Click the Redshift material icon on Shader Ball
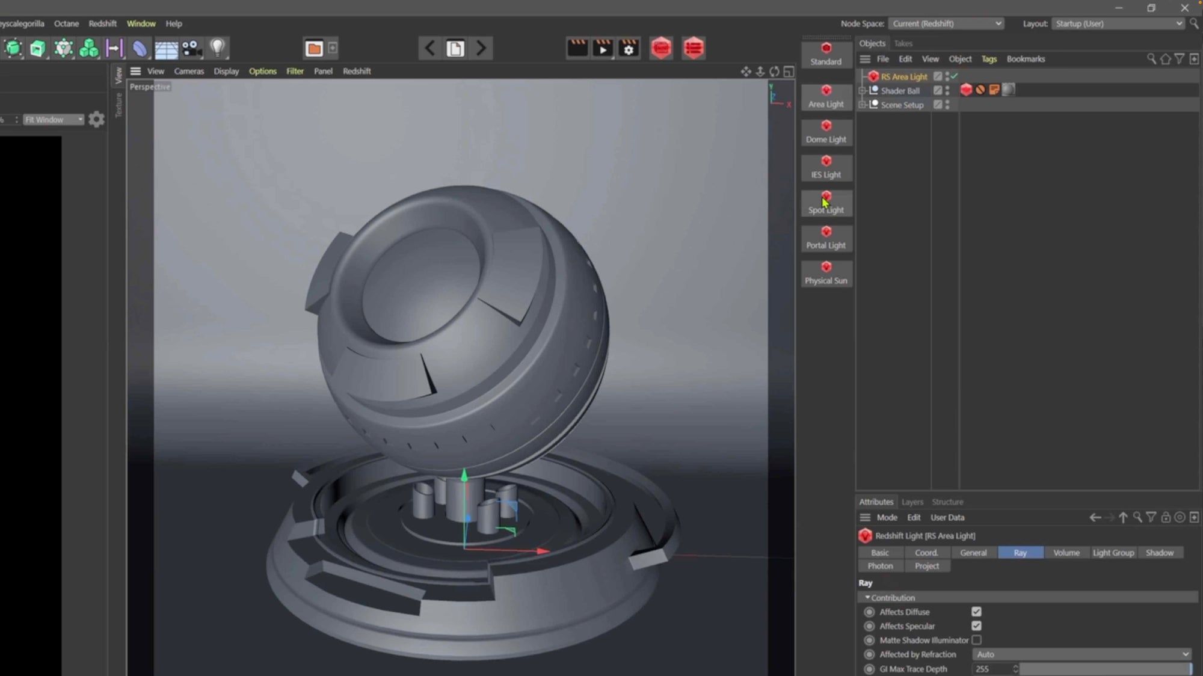The width and height of the screenshot is (1203, 676). [966, 89]
